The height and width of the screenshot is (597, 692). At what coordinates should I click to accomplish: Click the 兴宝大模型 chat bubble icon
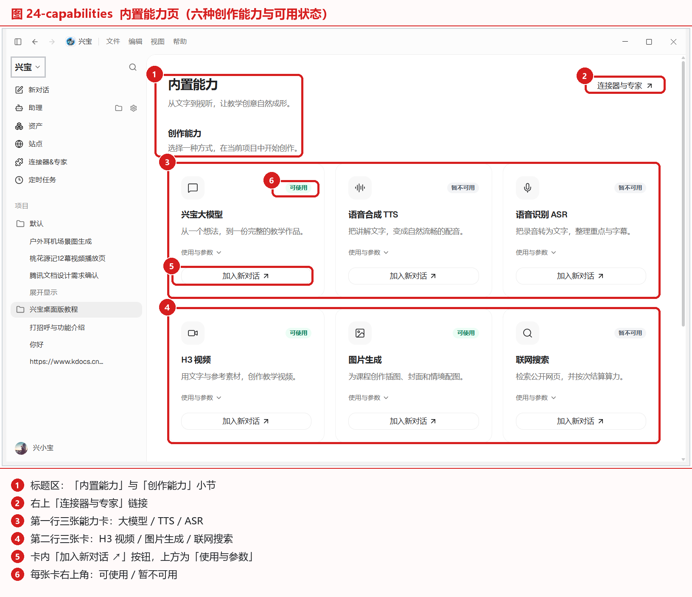point(193,188)
